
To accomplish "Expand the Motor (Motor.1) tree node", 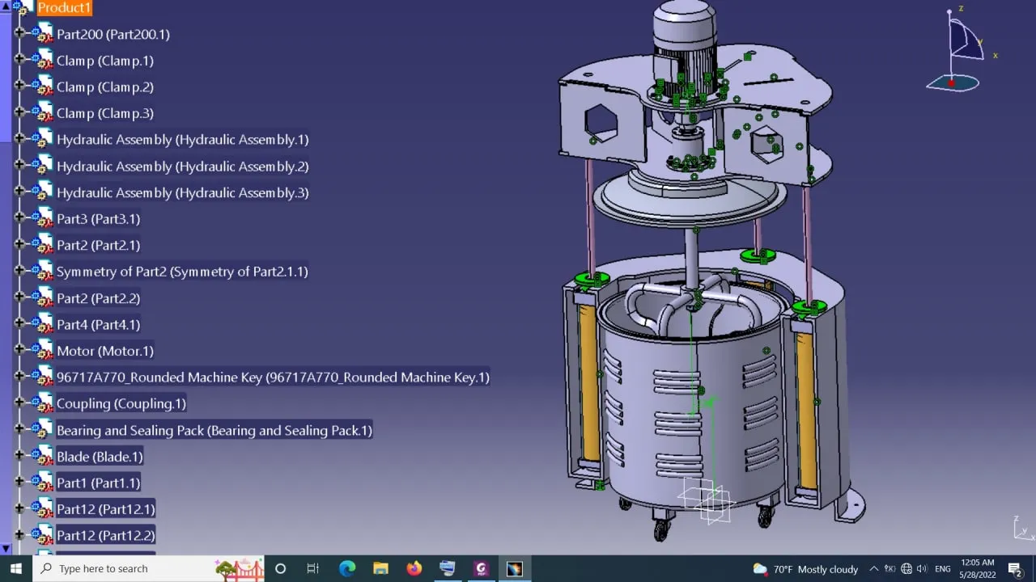I will [x=19, y=351].
